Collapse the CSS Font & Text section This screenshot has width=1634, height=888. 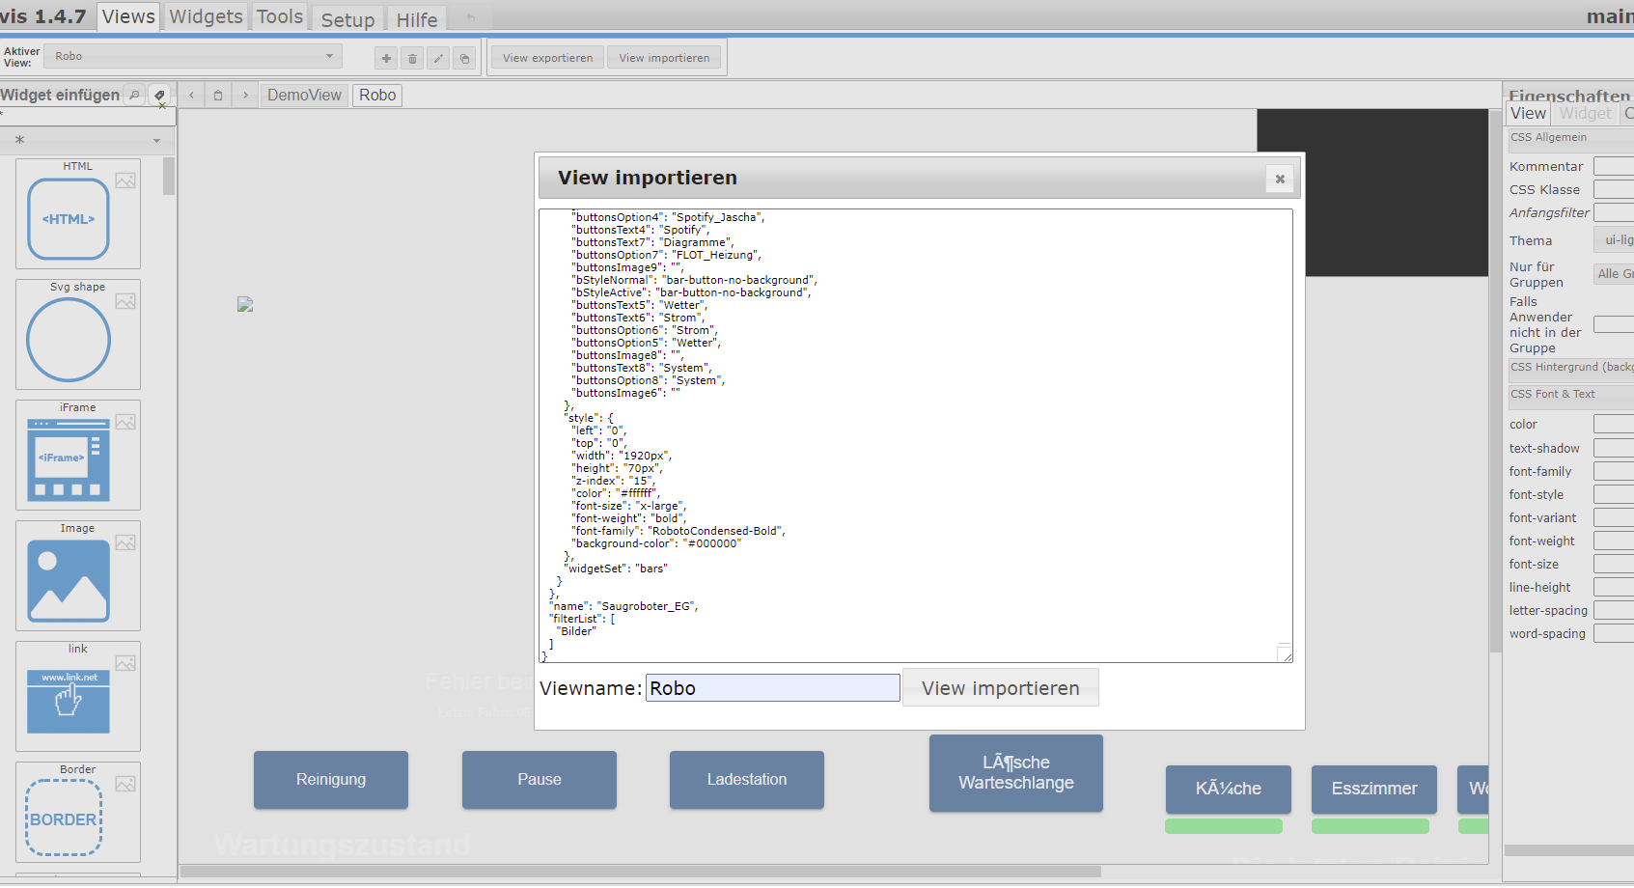click(x=1568, y=395)
